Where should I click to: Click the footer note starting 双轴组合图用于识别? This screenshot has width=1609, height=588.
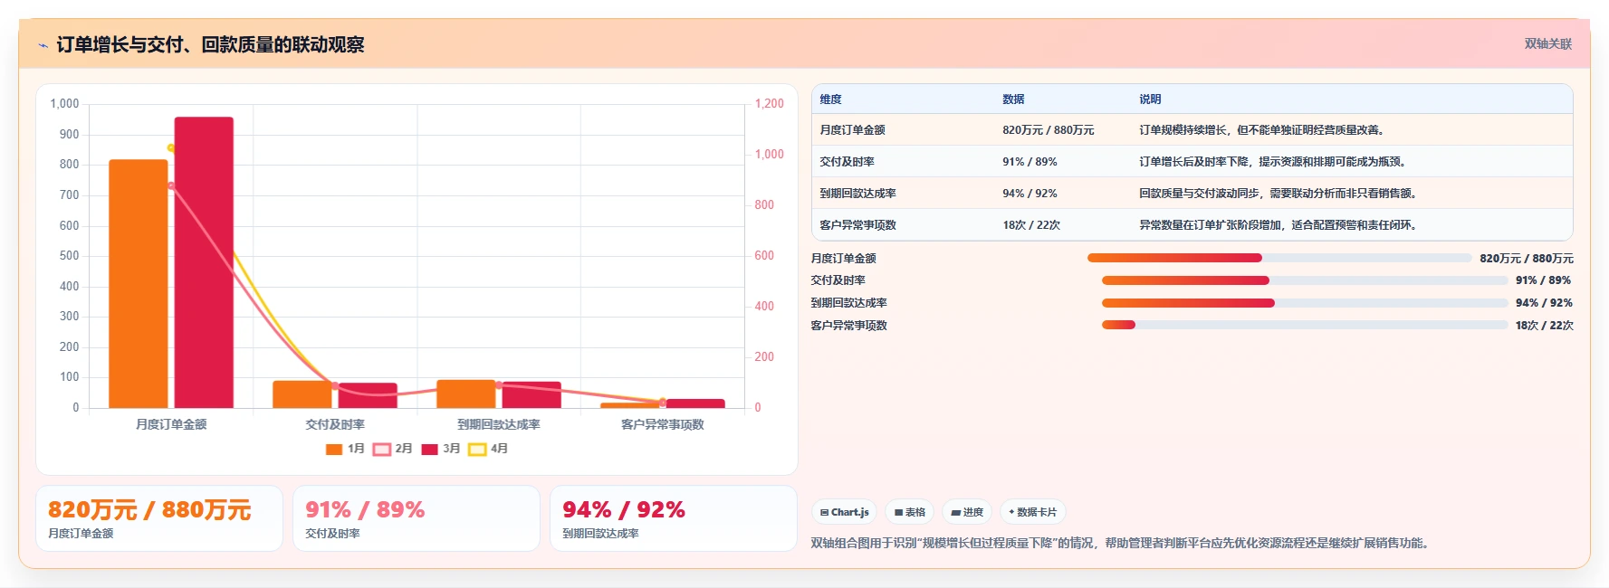tap(1122, 544)
